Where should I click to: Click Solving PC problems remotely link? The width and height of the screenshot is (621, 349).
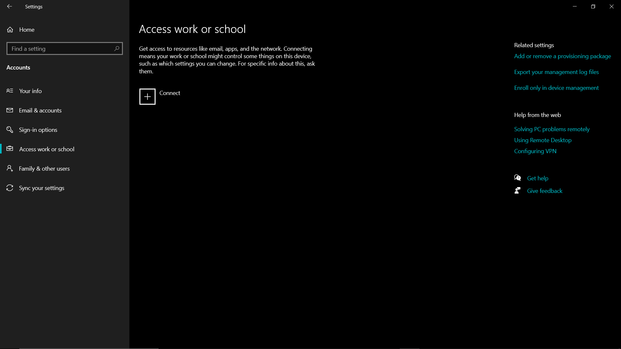552,129
